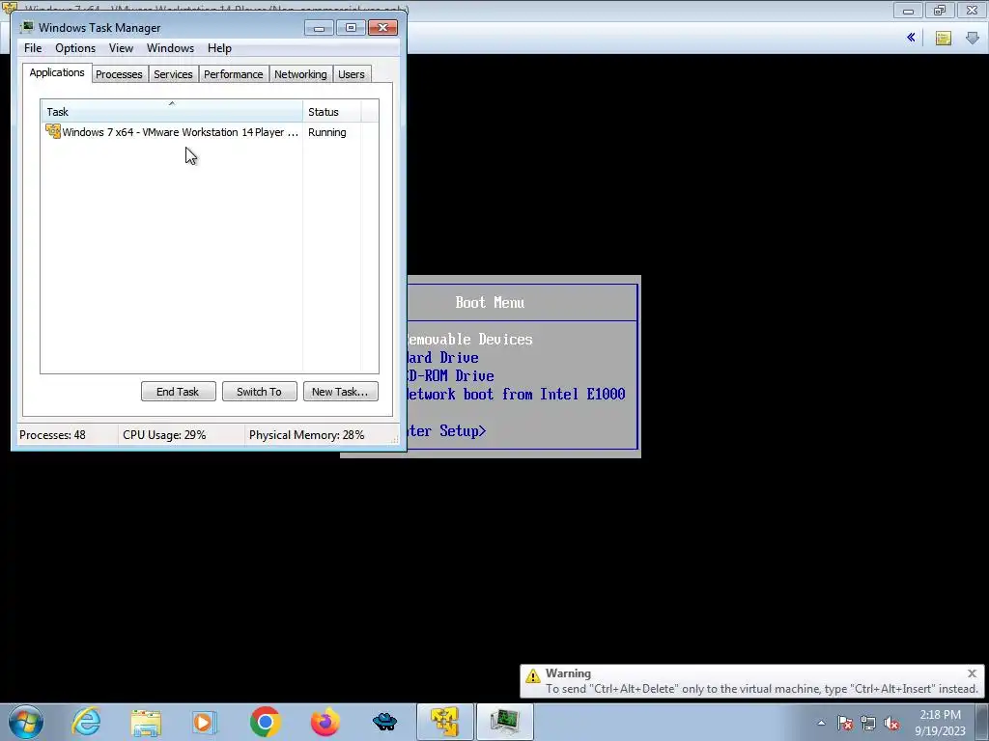Select Task Manager taskbar button

(504, 722)
